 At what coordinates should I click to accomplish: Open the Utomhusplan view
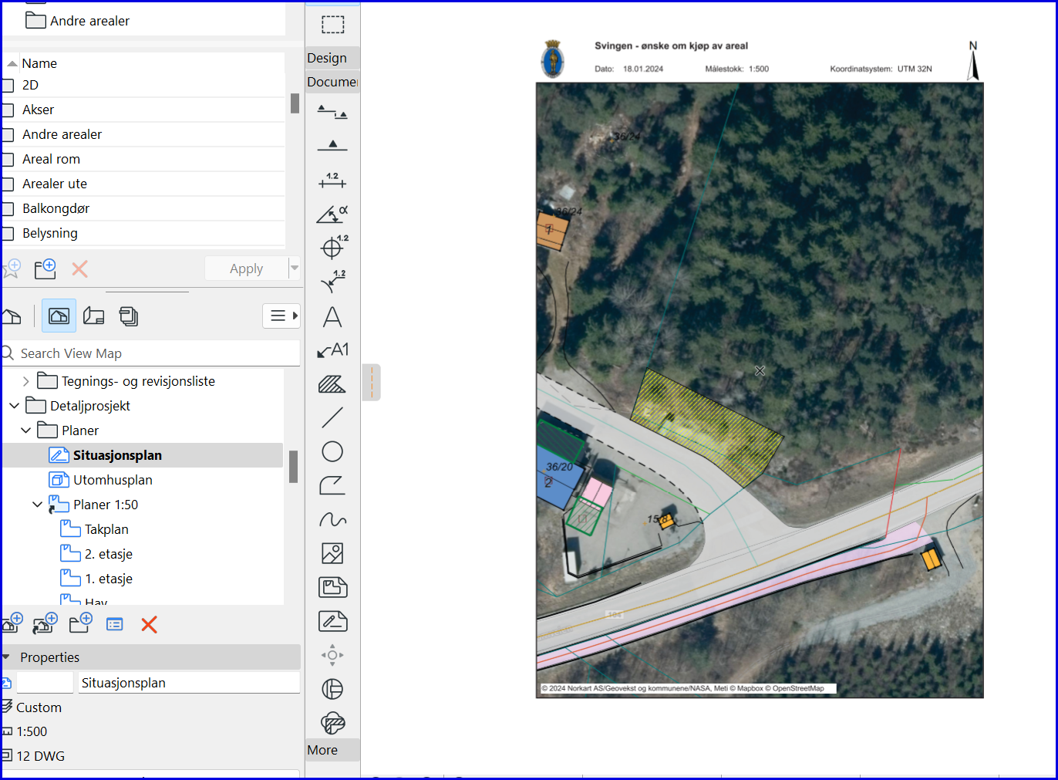113,480
